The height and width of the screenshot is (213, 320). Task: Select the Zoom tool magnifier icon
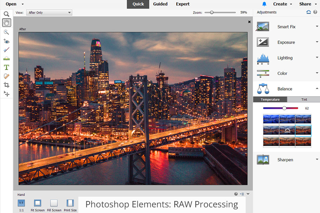7,14
